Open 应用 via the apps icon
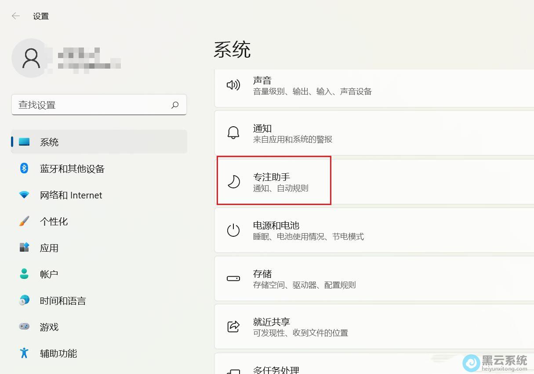This screenshot has width=534, height=374. (x=24, y=248)
